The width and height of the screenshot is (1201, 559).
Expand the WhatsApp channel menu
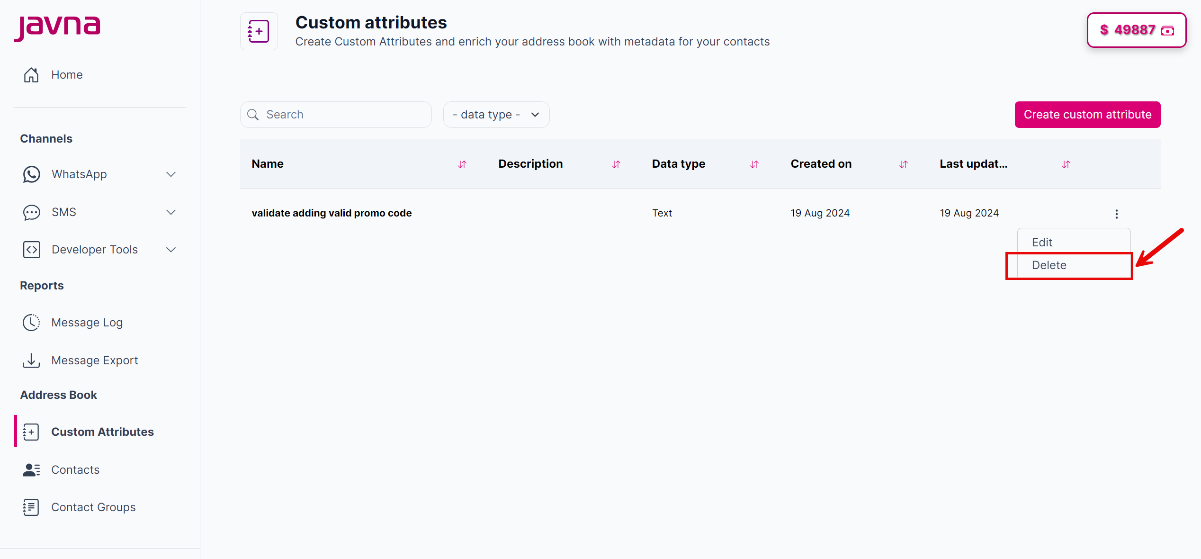(171, 174)
